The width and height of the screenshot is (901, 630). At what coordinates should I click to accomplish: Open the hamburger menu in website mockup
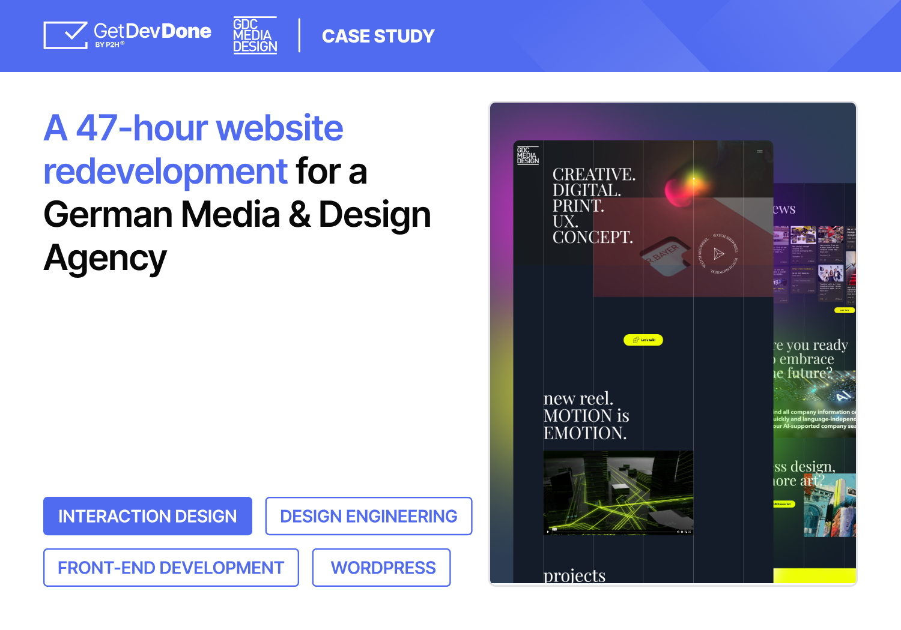[x=759, y=151]
